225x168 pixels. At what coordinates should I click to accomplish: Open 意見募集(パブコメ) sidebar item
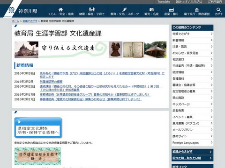point(192,123)
